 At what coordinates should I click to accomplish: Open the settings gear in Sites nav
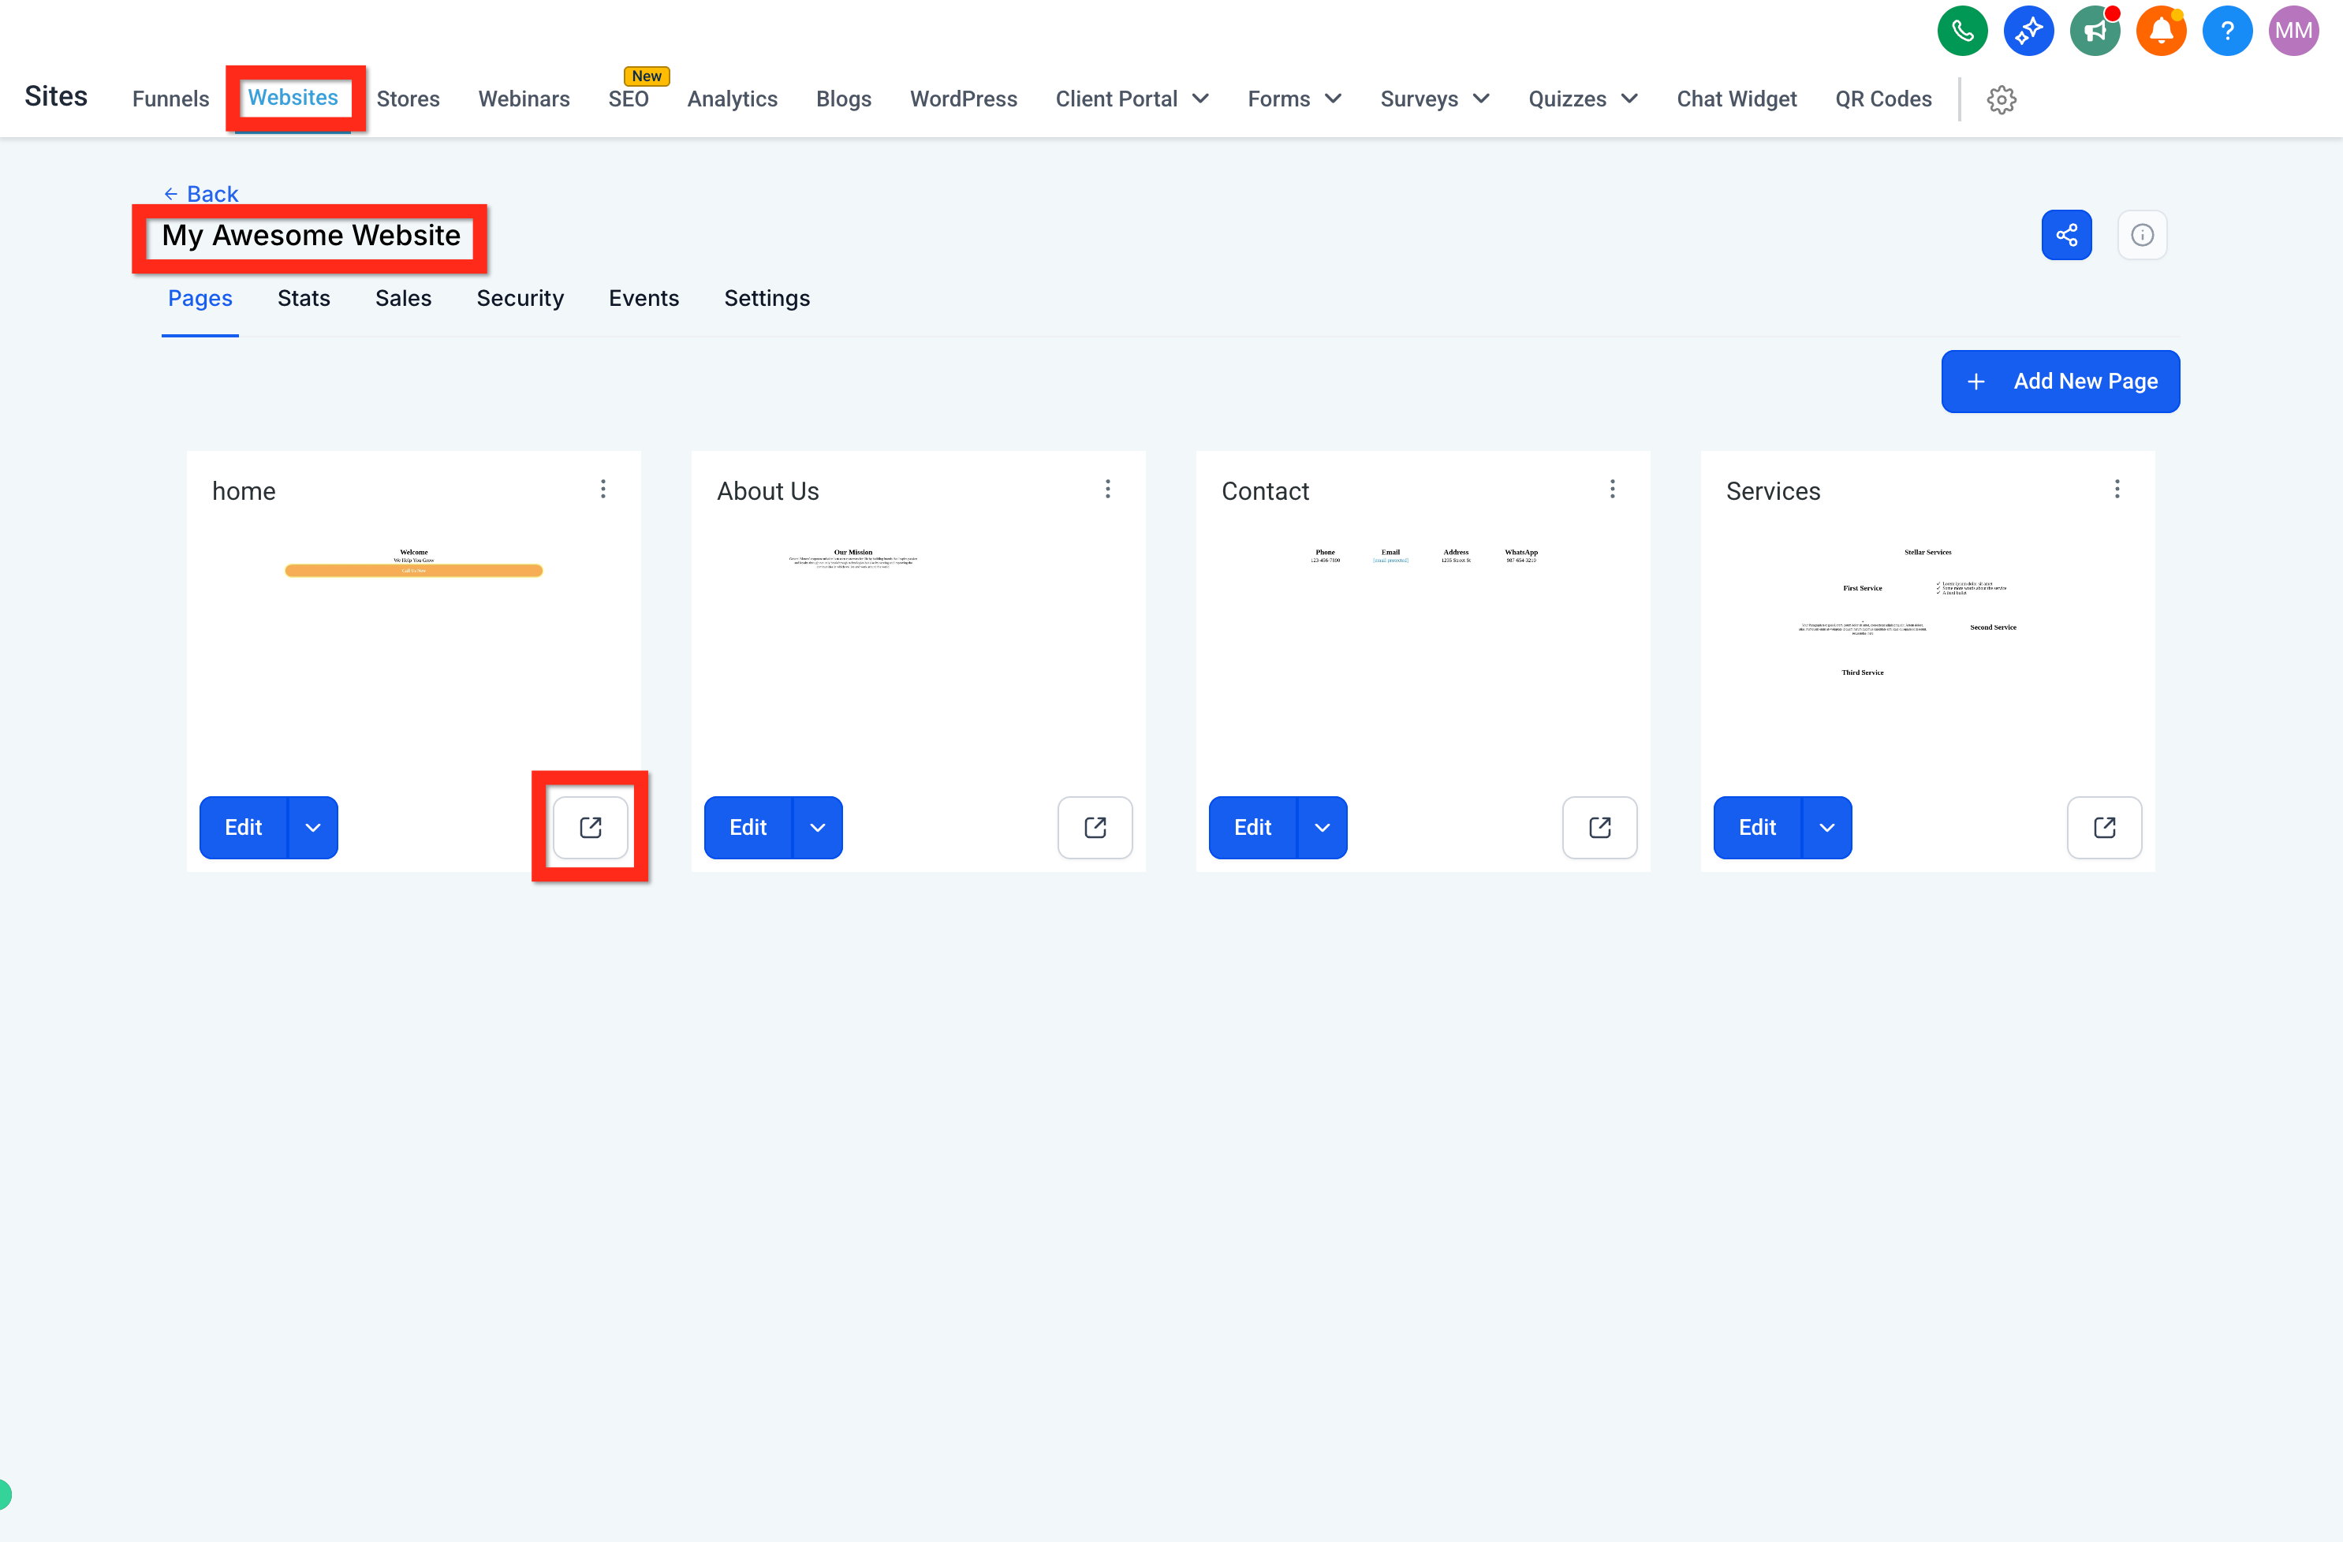2002,99
